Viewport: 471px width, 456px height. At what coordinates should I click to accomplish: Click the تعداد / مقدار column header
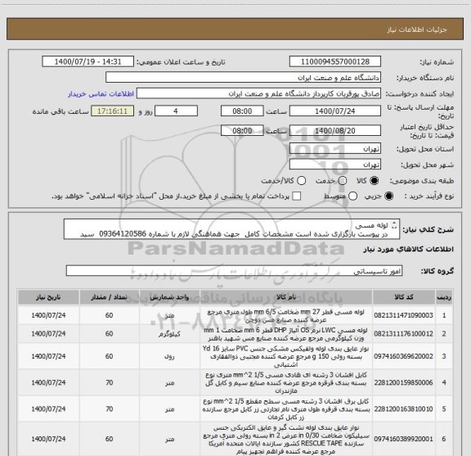coord(109,297)
